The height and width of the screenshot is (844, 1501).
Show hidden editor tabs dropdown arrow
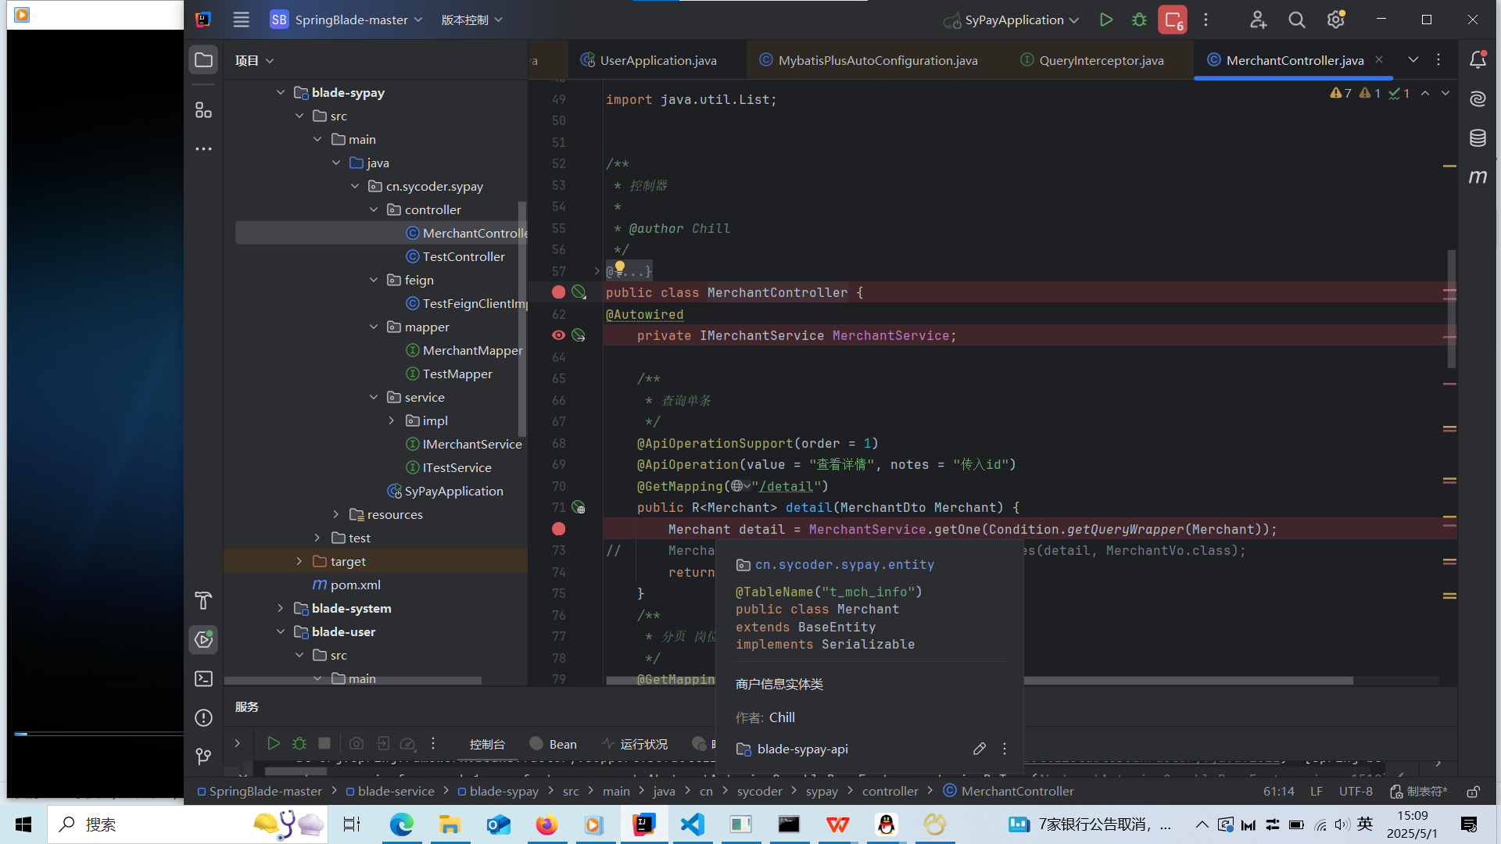click(1413, 59)
